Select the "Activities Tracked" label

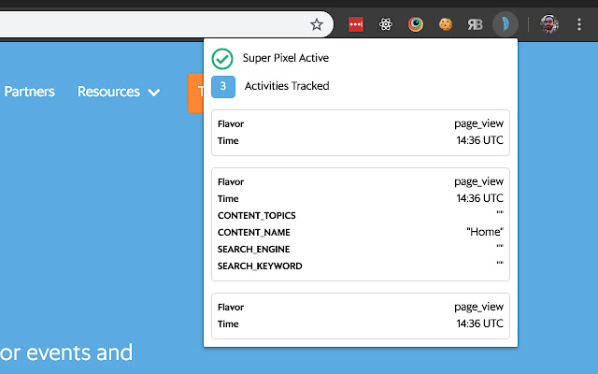[287, 86]
